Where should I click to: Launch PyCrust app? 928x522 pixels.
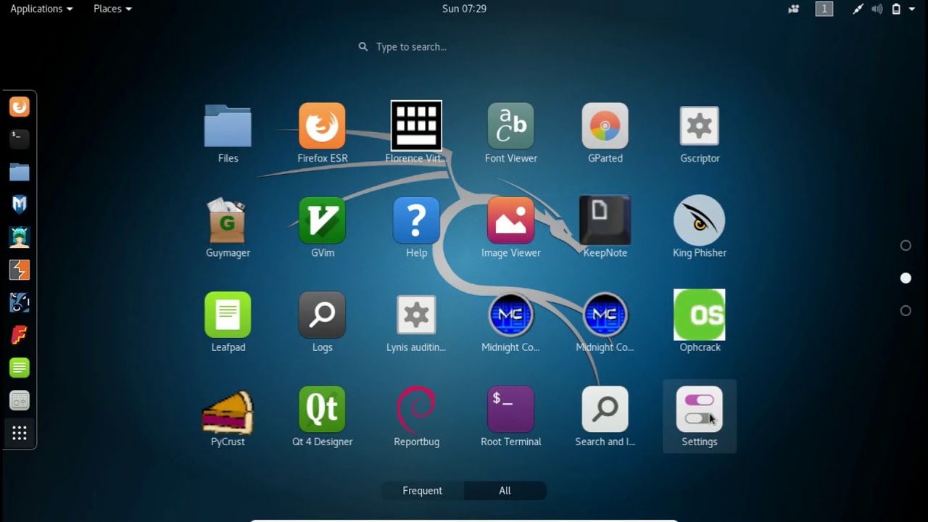coord(228,416)
